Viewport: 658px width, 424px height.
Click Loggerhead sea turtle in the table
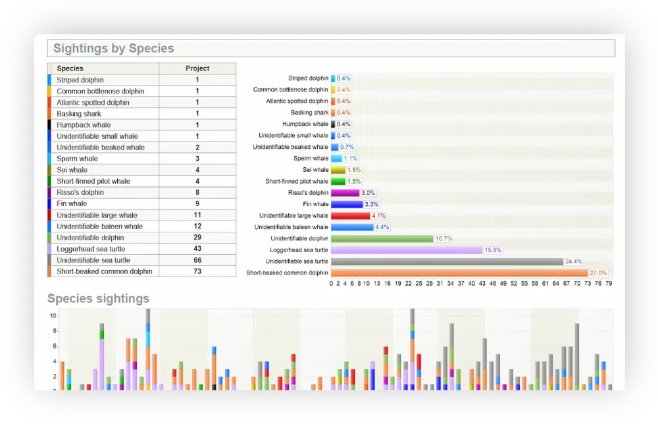tap(142, 249)
